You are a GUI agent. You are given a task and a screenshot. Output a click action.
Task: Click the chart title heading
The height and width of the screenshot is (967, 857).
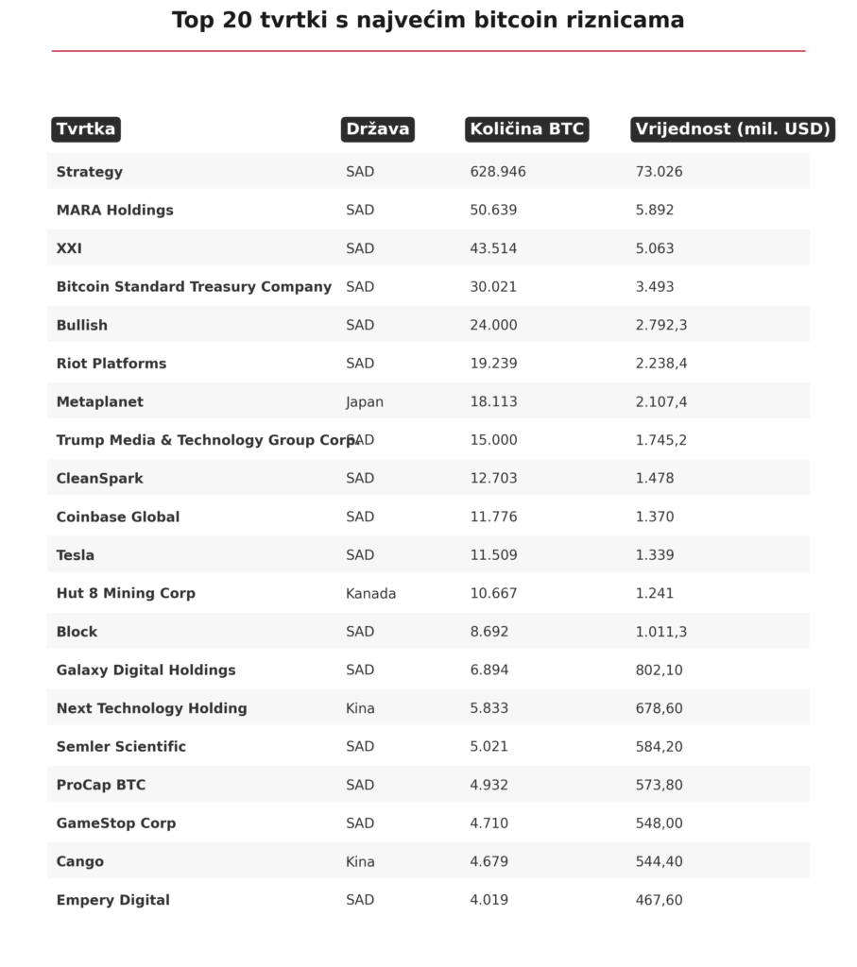[x=428, y=21]
